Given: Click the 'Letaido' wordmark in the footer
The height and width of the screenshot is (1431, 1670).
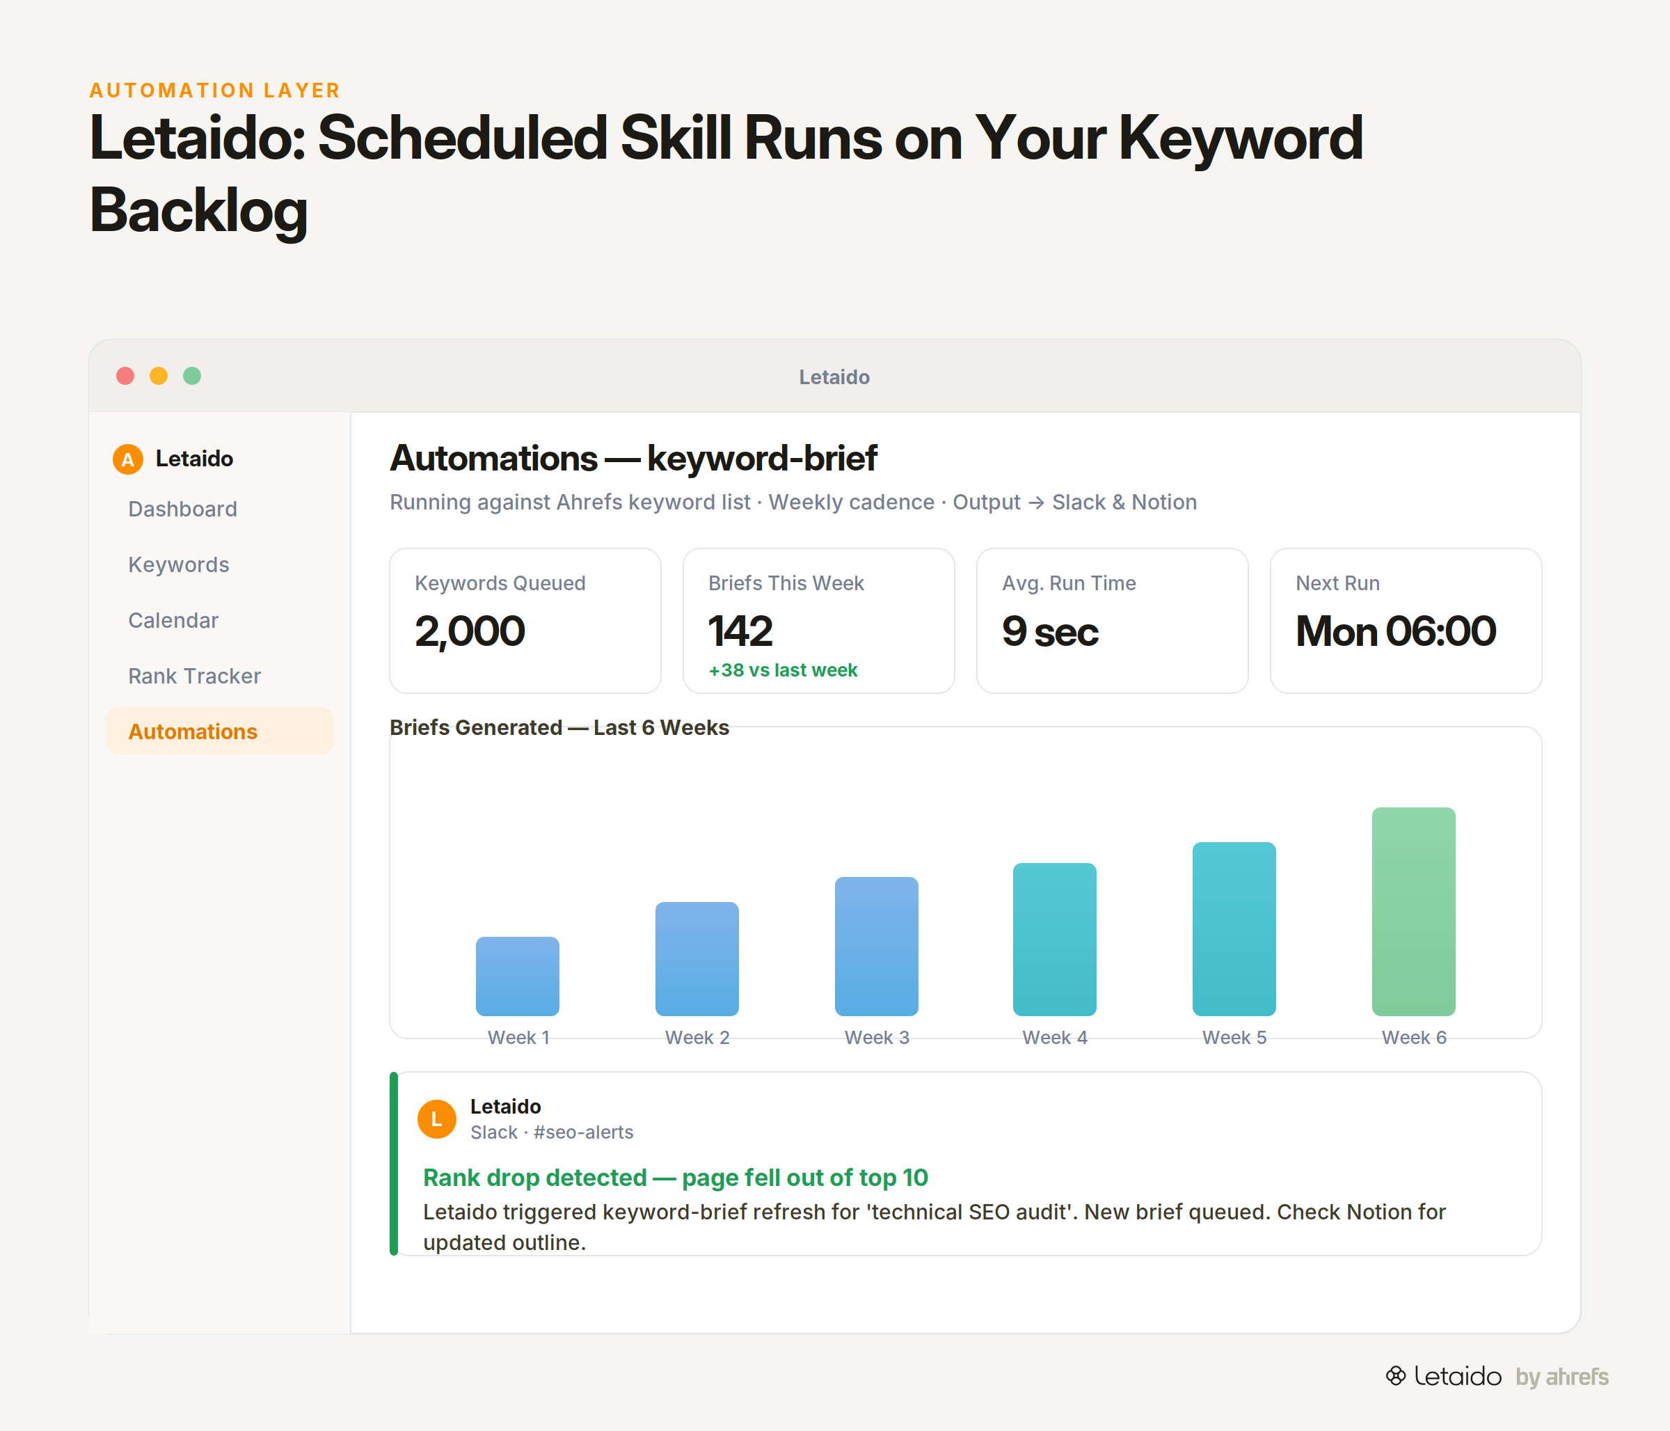Looking at the screenshot, I should tap(1458, 1375).
